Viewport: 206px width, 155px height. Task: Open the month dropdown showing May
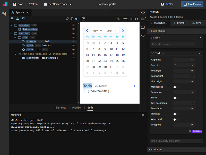pyautogui.click(x=98, y=31)
